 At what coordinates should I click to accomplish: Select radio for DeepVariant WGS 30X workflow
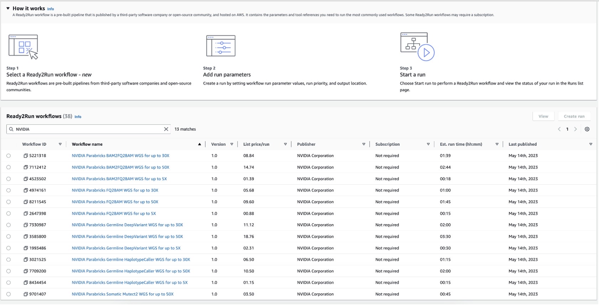click(9, 225)
